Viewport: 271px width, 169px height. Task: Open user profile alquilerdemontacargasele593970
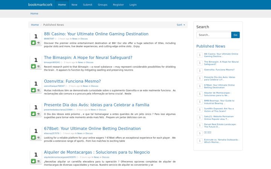pyautogui.click(x=59, y=157)
